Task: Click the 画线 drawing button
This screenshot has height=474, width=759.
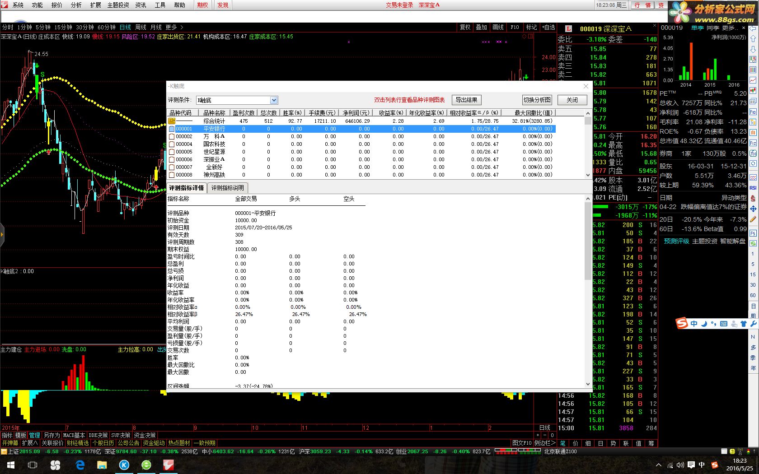Action: 498,28
